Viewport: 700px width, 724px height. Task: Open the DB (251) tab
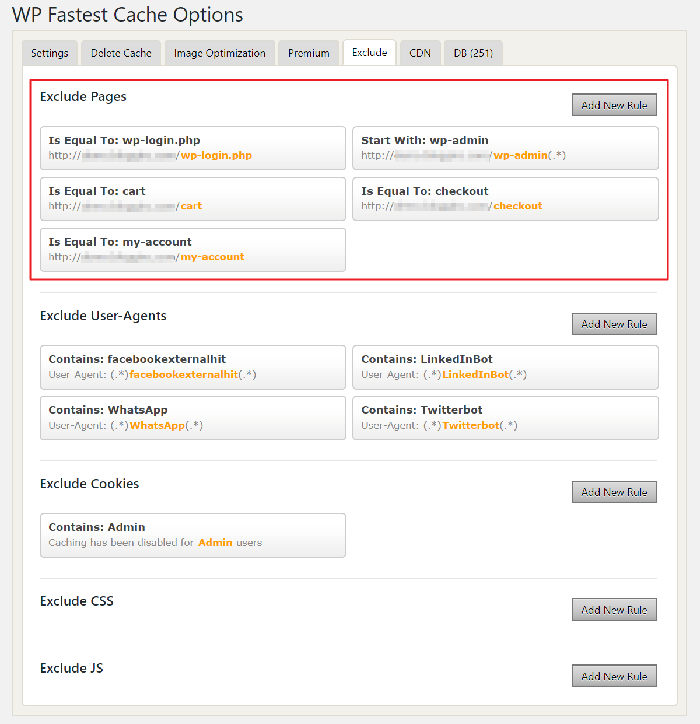[473, 53]
